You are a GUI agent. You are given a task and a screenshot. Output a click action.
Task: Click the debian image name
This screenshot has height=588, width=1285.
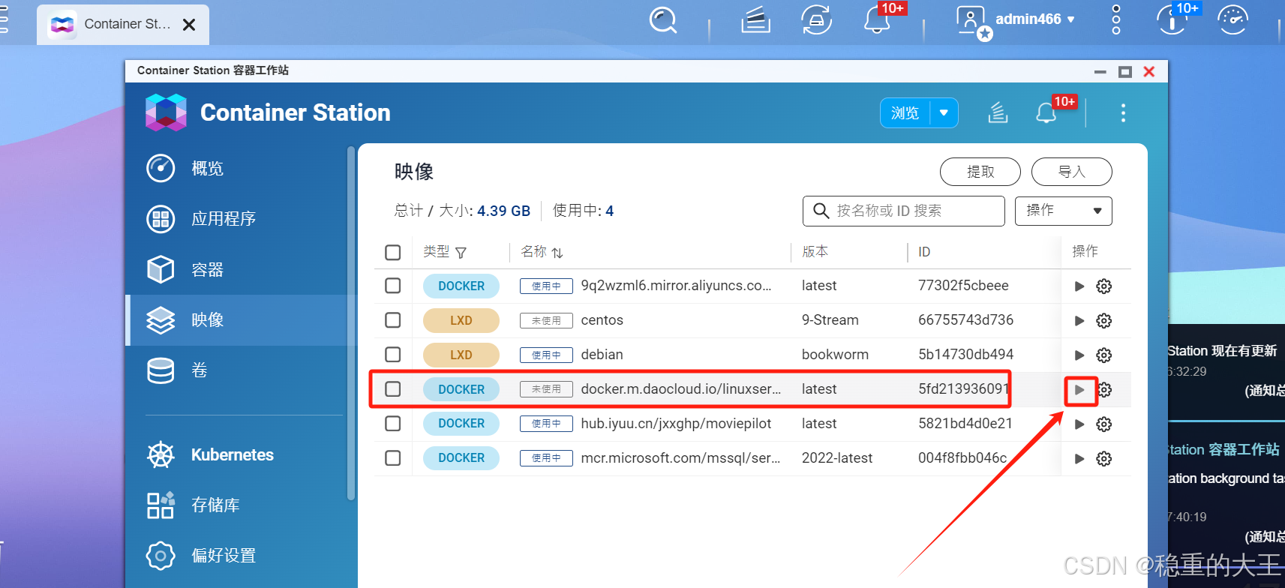[x=602, y=355]
